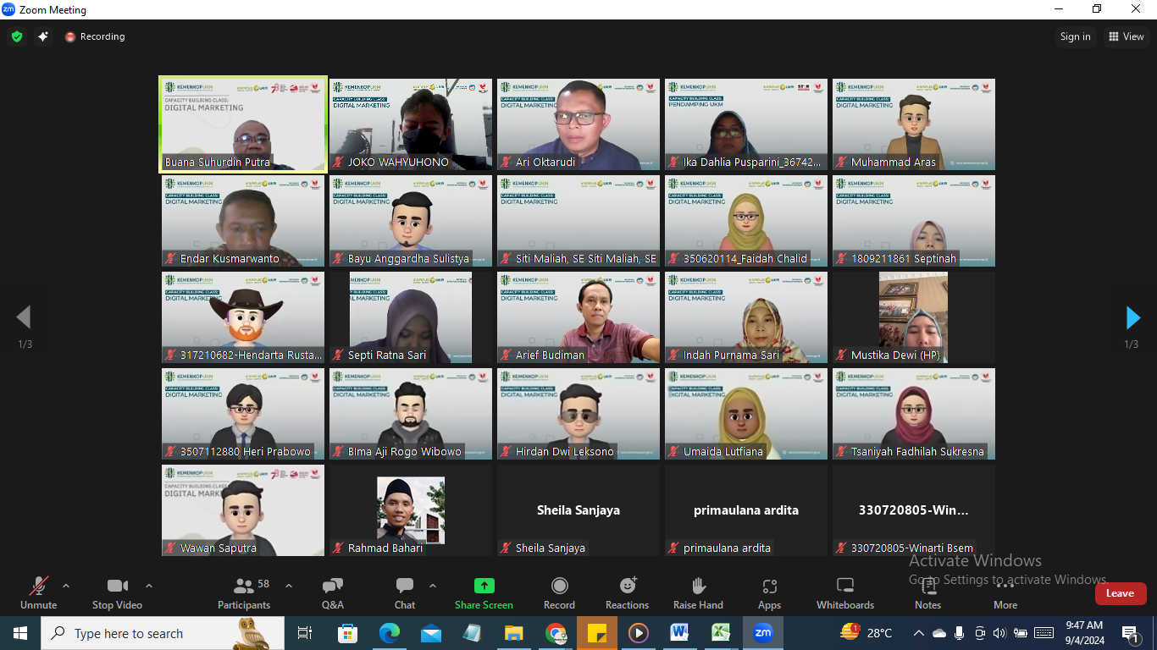Expand audio options arrow beside Unmute

pyautogui.click(x=66, y=586)
